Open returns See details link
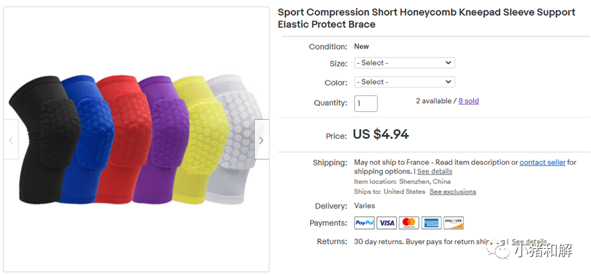The image size is (591, 276). click(529, 242)
